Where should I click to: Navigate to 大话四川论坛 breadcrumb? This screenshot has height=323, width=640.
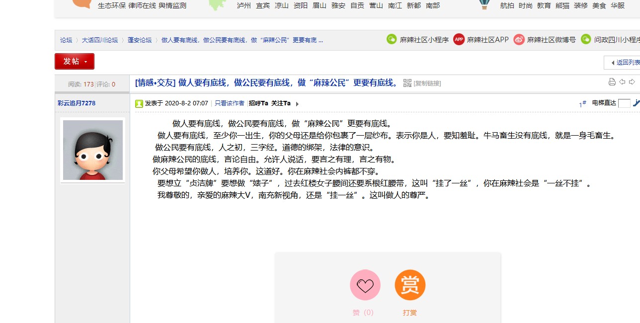(x=100, y=40)
